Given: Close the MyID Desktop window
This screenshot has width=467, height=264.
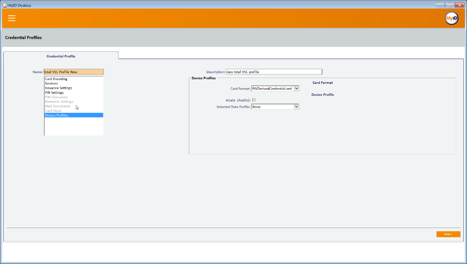Looking at the screenshot, I should (460, 5).
